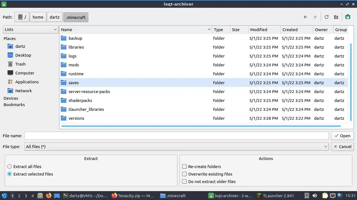Open file manager from taskbar quicklaunch
Screen dimensions: 357x200
[40, 196]
